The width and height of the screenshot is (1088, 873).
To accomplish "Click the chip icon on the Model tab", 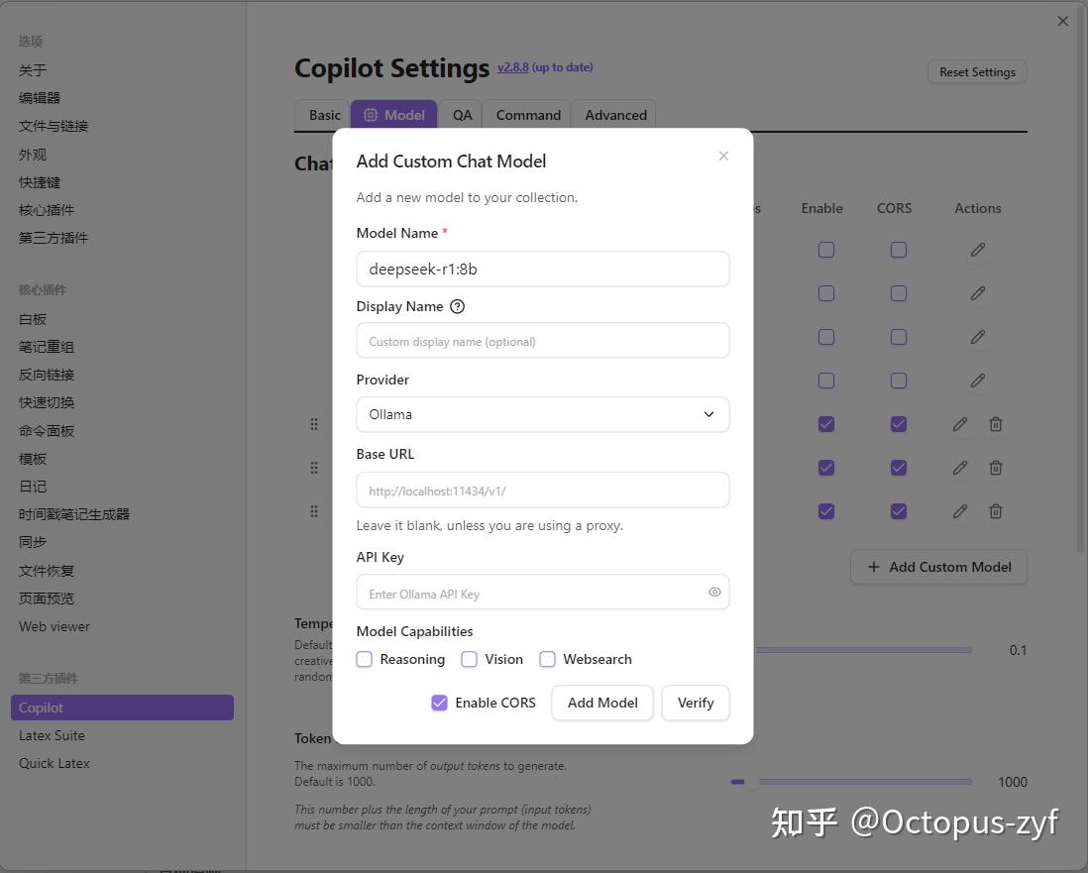I will (x=371, y=115).
